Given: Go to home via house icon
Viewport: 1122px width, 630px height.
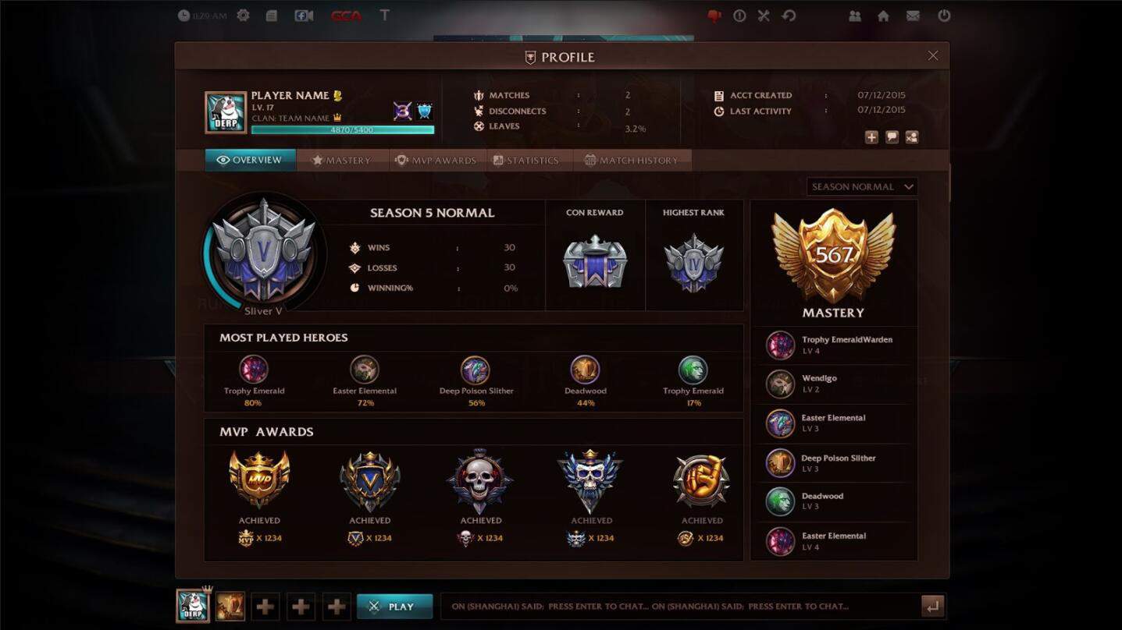Looking at the screenshot, I should [883, 16].
